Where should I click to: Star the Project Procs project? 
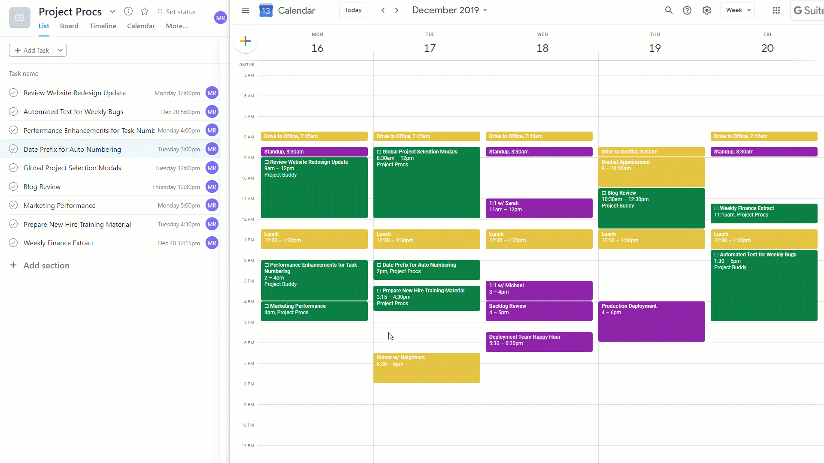coord(145,12)
